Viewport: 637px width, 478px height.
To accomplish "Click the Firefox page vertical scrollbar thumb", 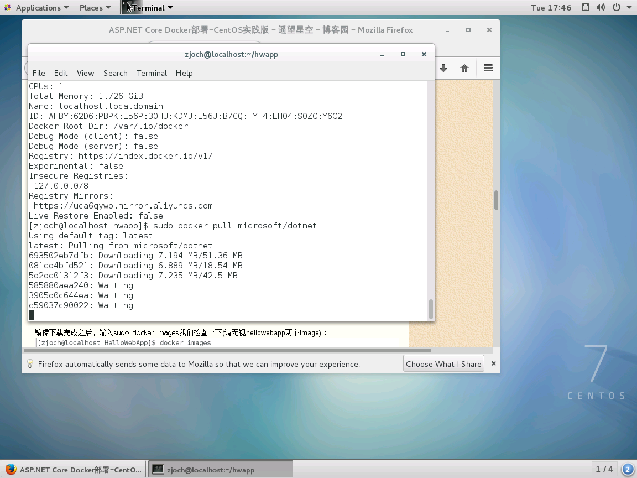I will pyautogui.click(x=496, y=200).
